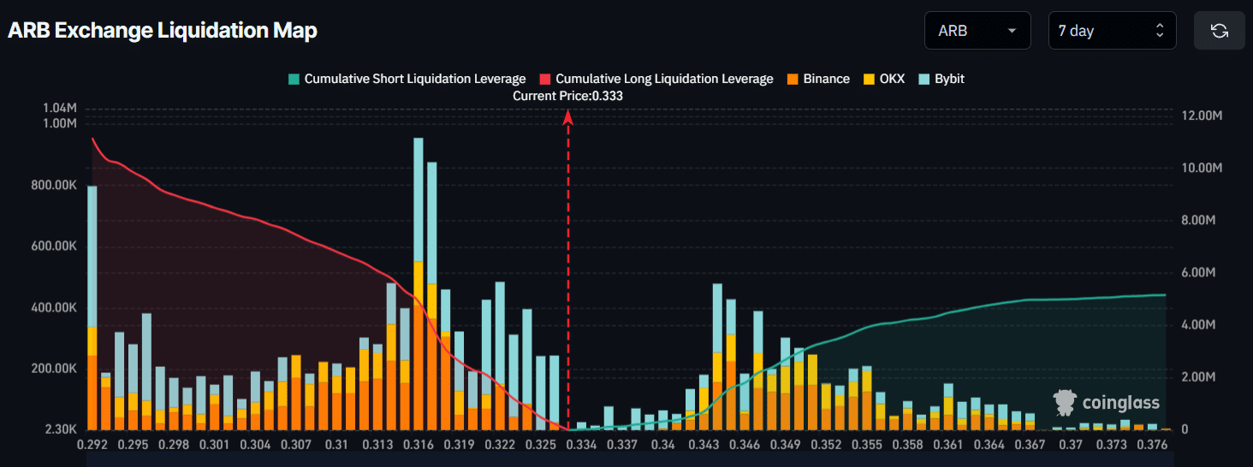
Task: Open the ARB coin dropdown
Action: click(x=979, y=31)
